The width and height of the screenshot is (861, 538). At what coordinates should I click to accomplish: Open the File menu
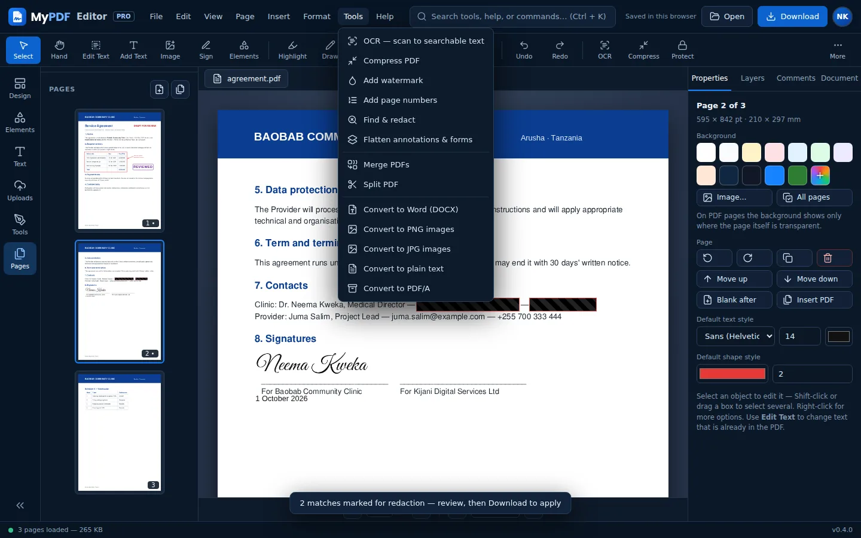156,17
